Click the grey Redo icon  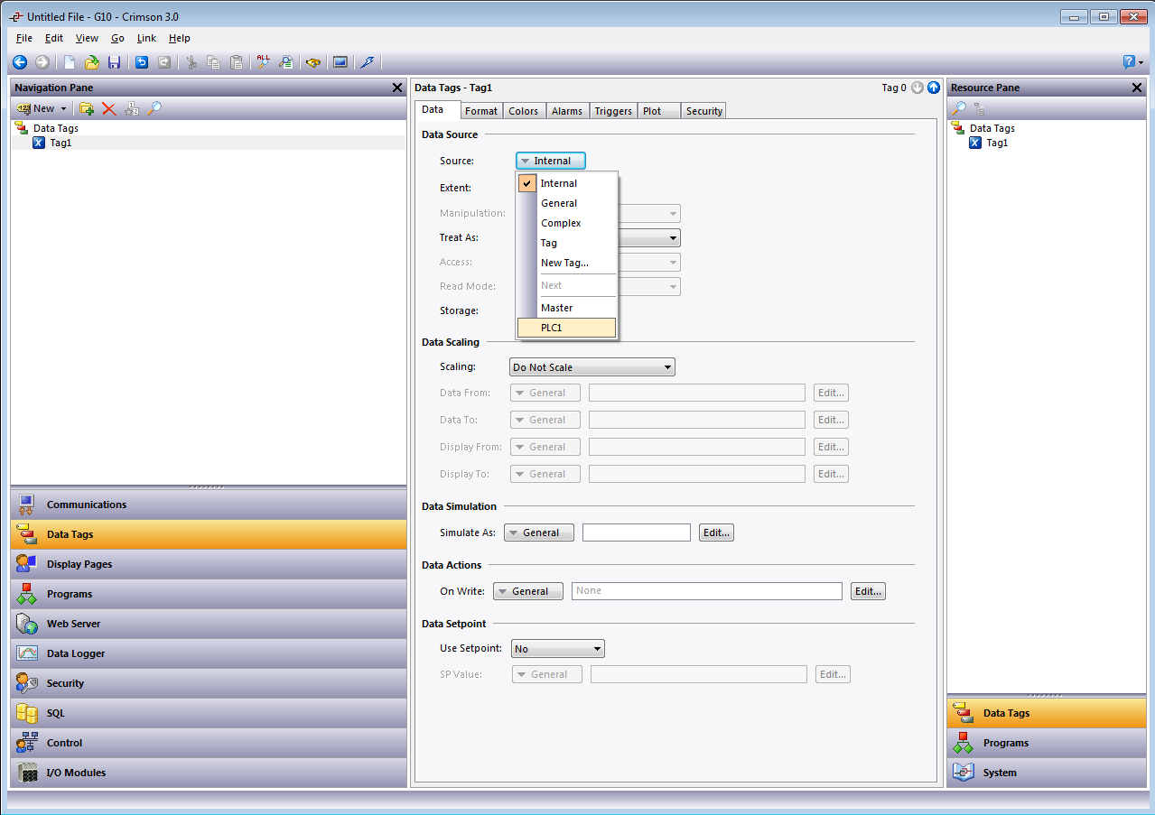[164, 62]
